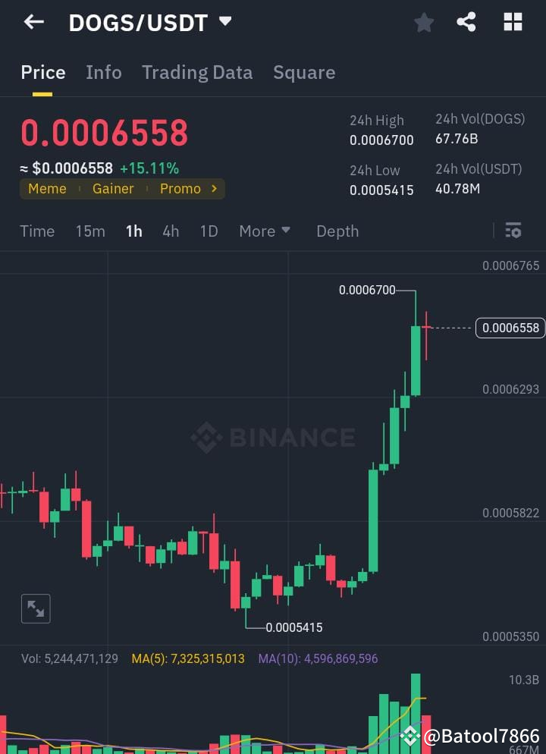Tap the back arrow icon

[33, 22]
